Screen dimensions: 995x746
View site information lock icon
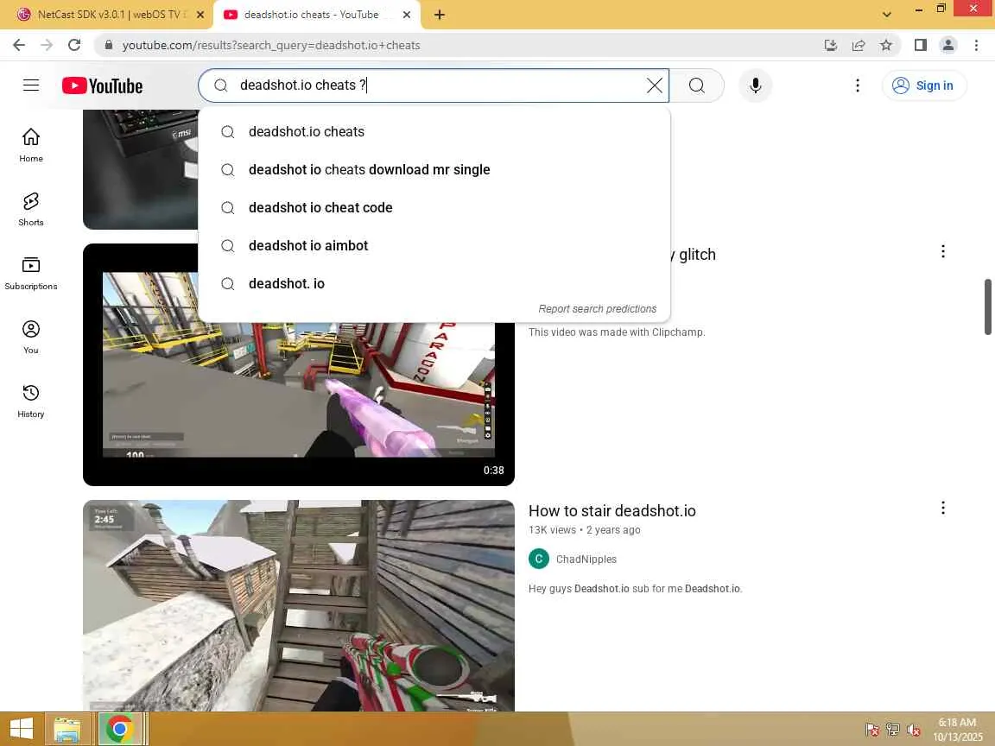pos(109,45)
